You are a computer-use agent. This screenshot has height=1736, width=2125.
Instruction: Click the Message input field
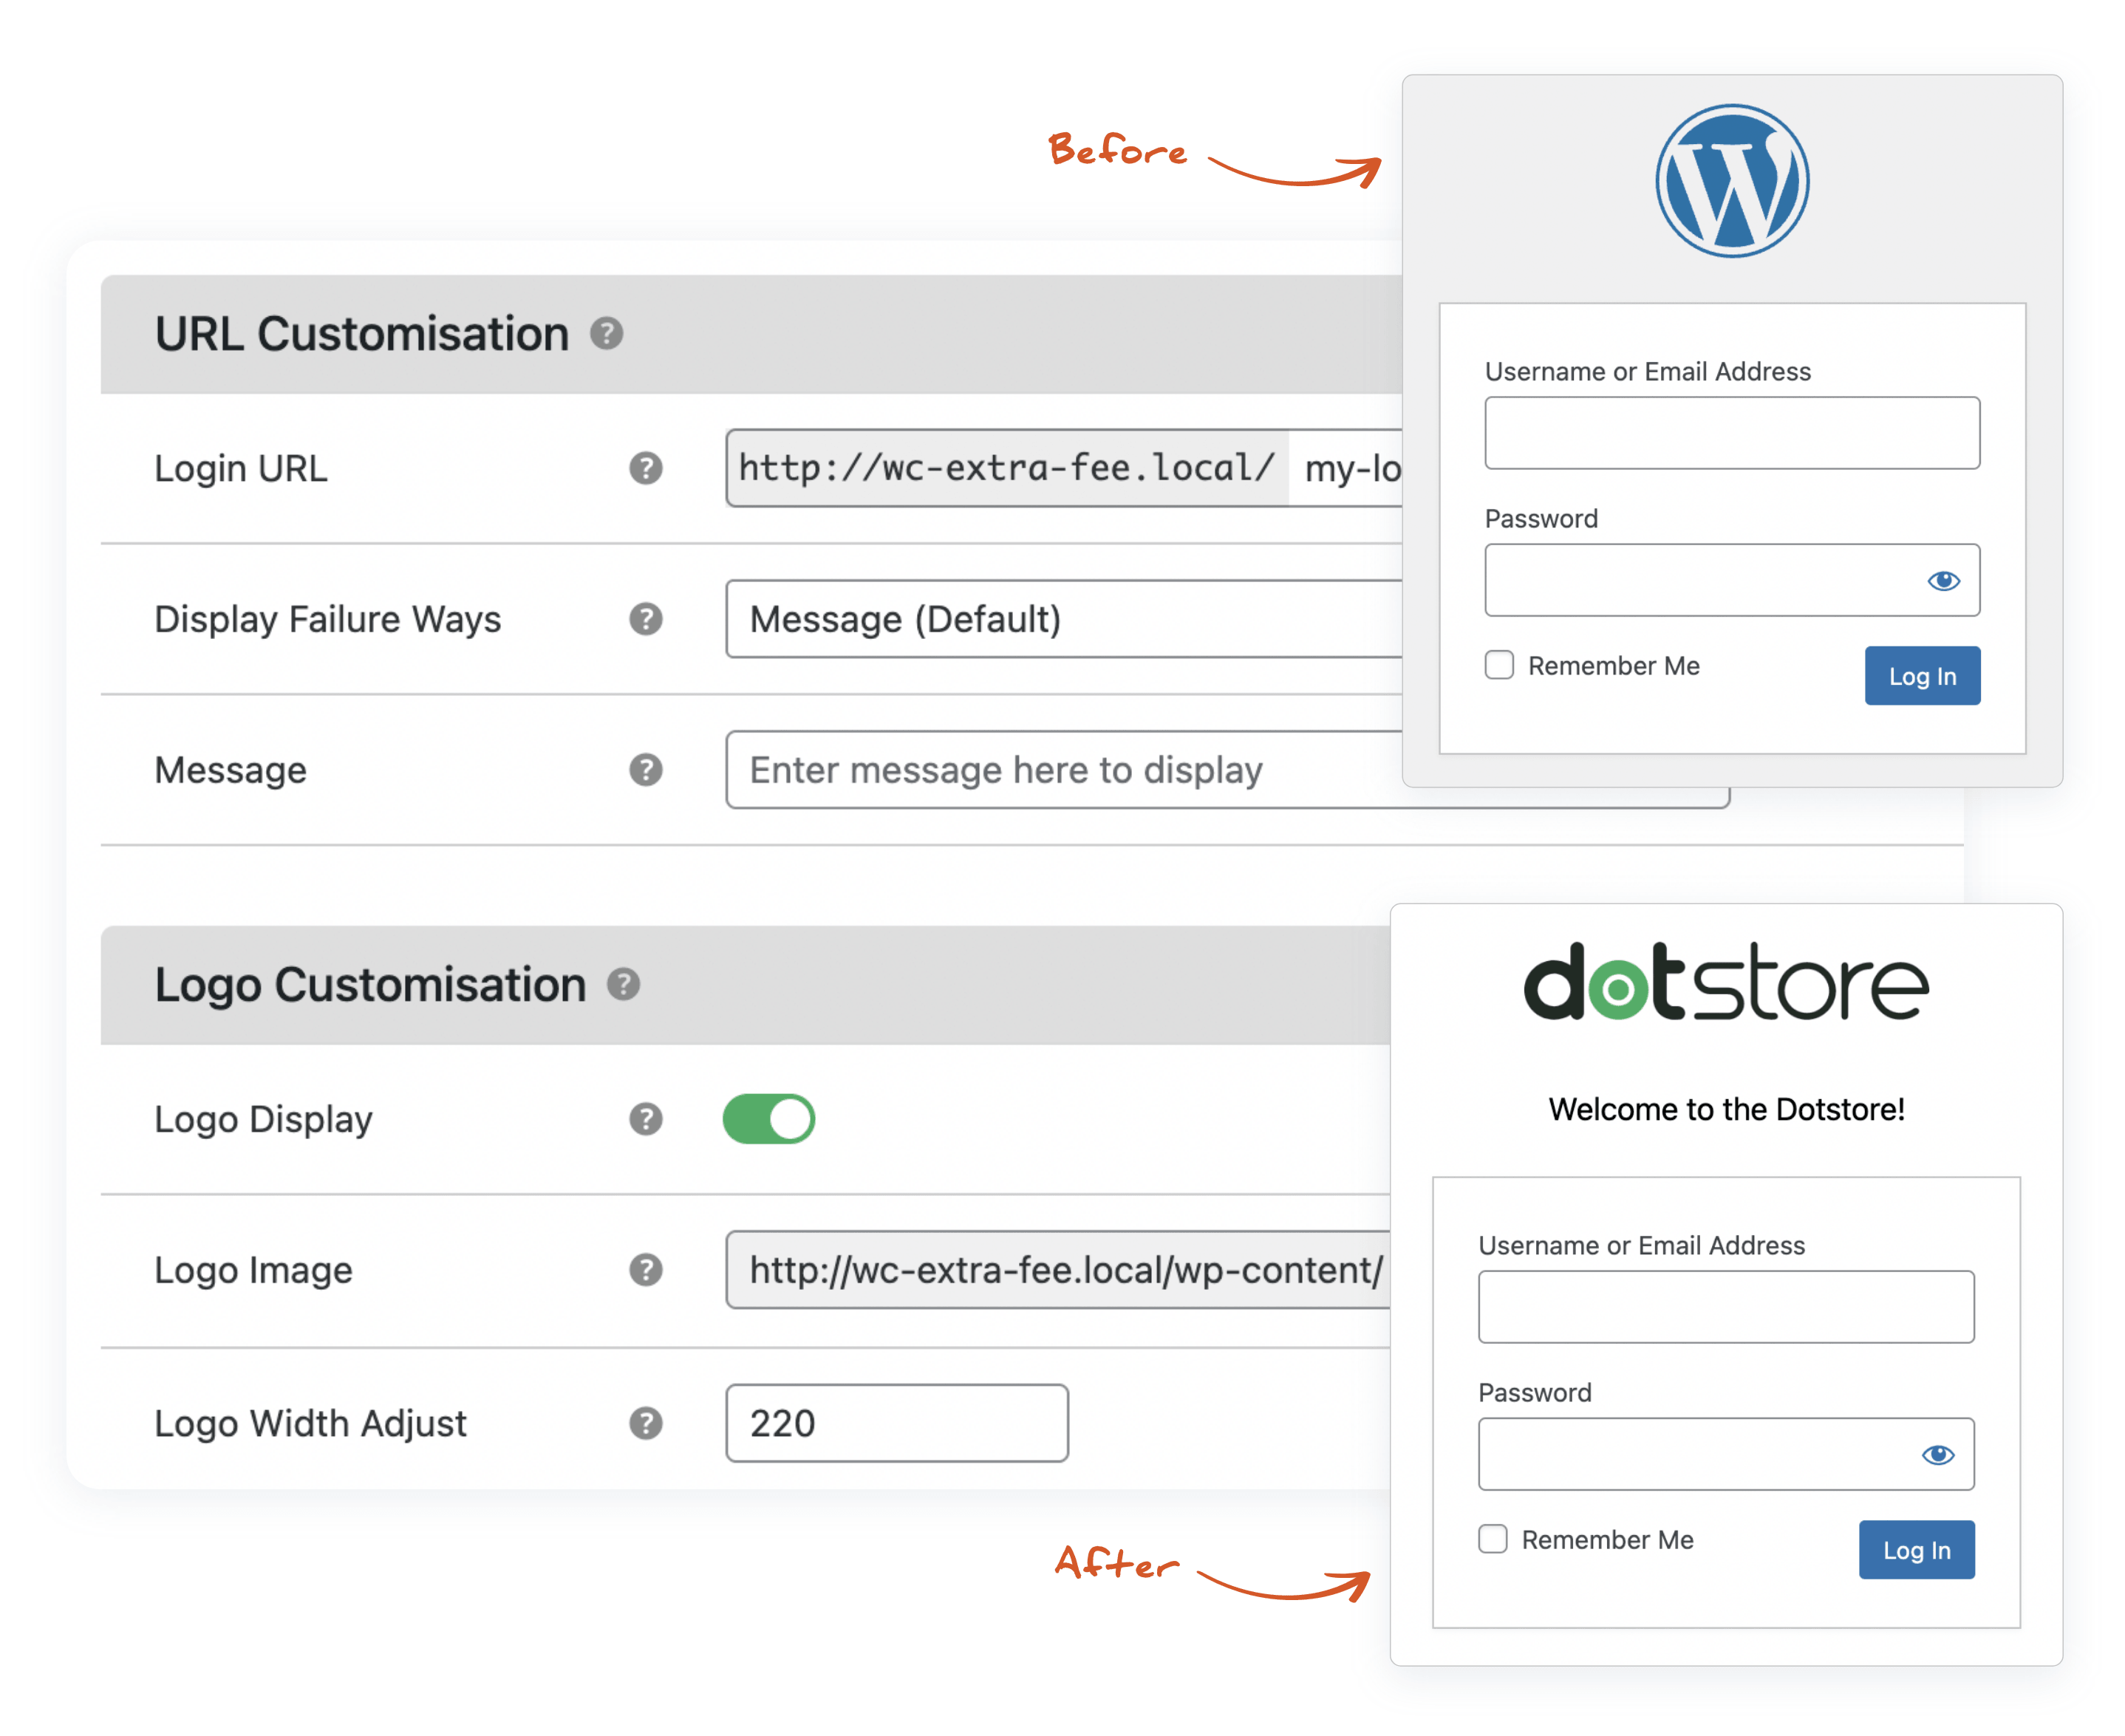coord(1064,770)
